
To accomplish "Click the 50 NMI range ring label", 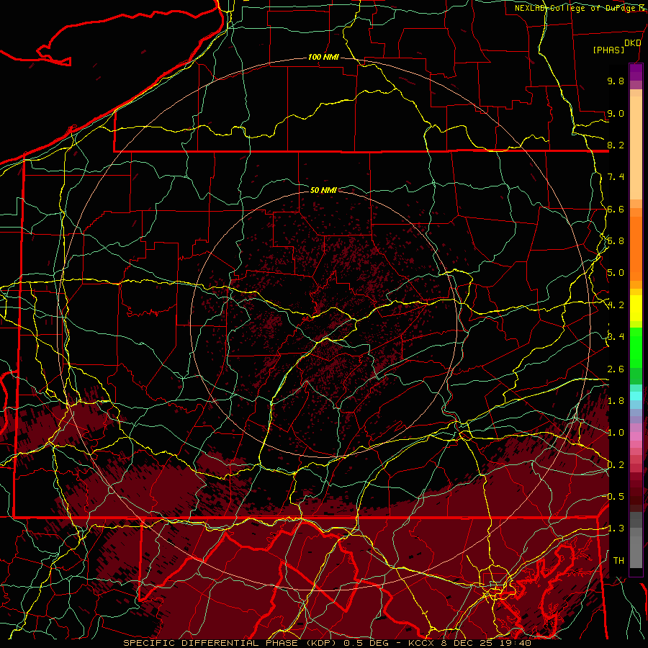I will click(323, 190).
